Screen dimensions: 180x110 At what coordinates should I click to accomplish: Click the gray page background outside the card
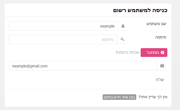pos(176,55)
